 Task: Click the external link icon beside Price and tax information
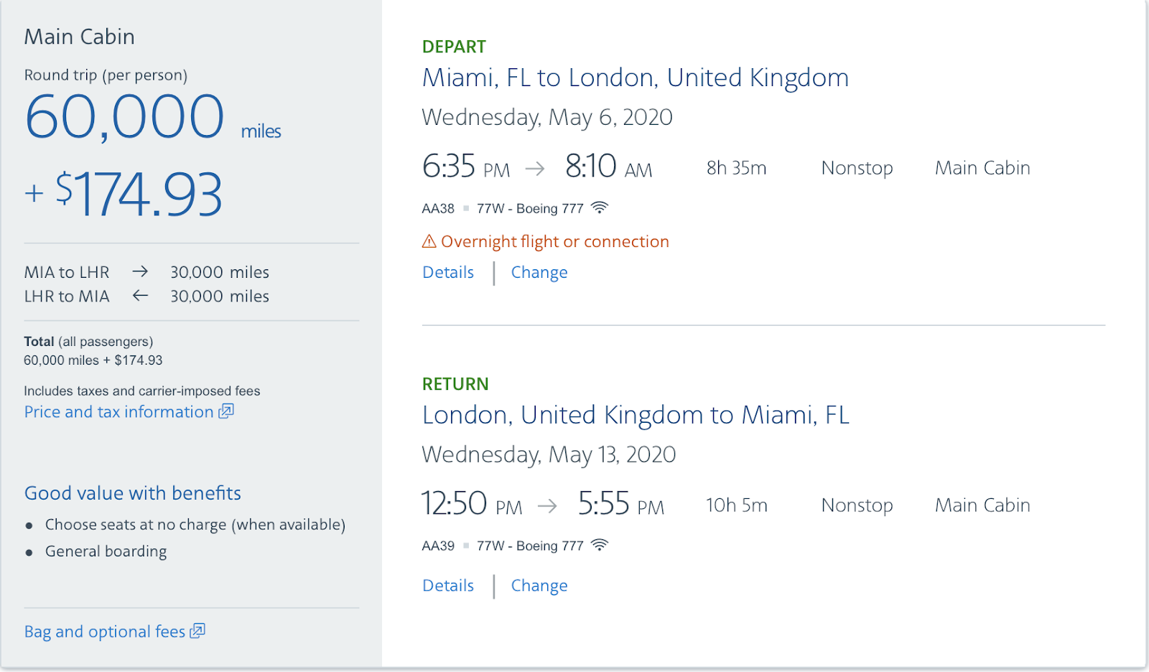point(225,411)
